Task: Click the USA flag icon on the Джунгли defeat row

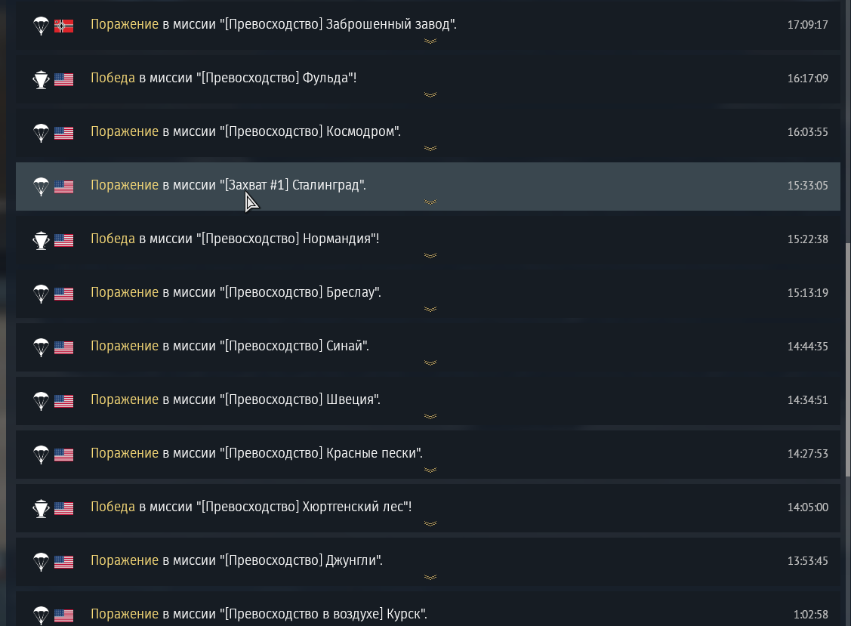Action: [63, 560]
